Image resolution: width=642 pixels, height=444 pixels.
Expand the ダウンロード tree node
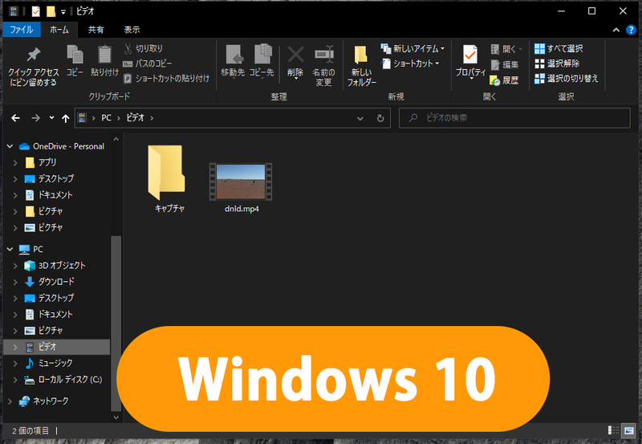click(x=15, y=282)
